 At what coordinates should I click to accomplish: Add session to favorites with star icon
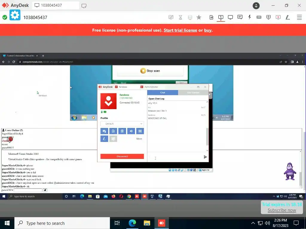click(199, 17)
